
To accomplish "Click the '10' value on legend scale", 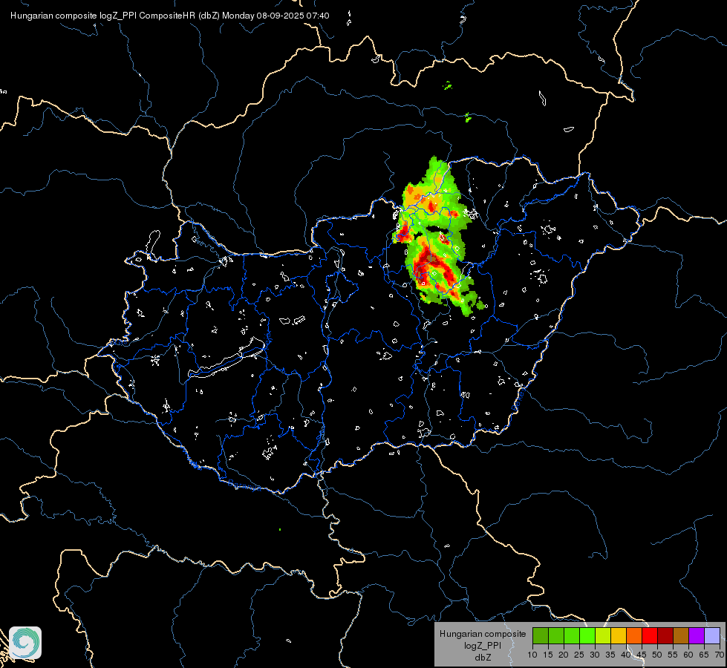I will 532,655.
